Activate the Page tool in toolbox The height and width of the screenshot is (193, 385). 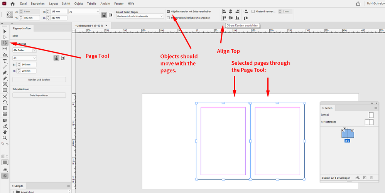point(5,43)
